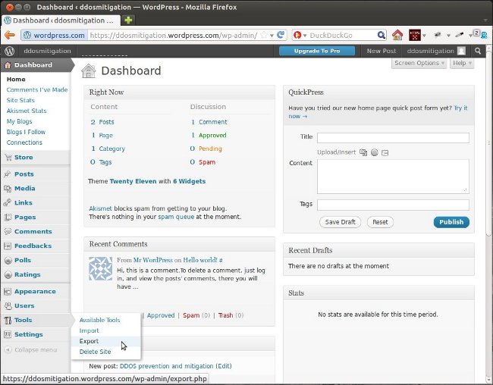Click the Publish button in QuickPress
This screenshot has width=493, height=385.
click(x=451, y=222)
